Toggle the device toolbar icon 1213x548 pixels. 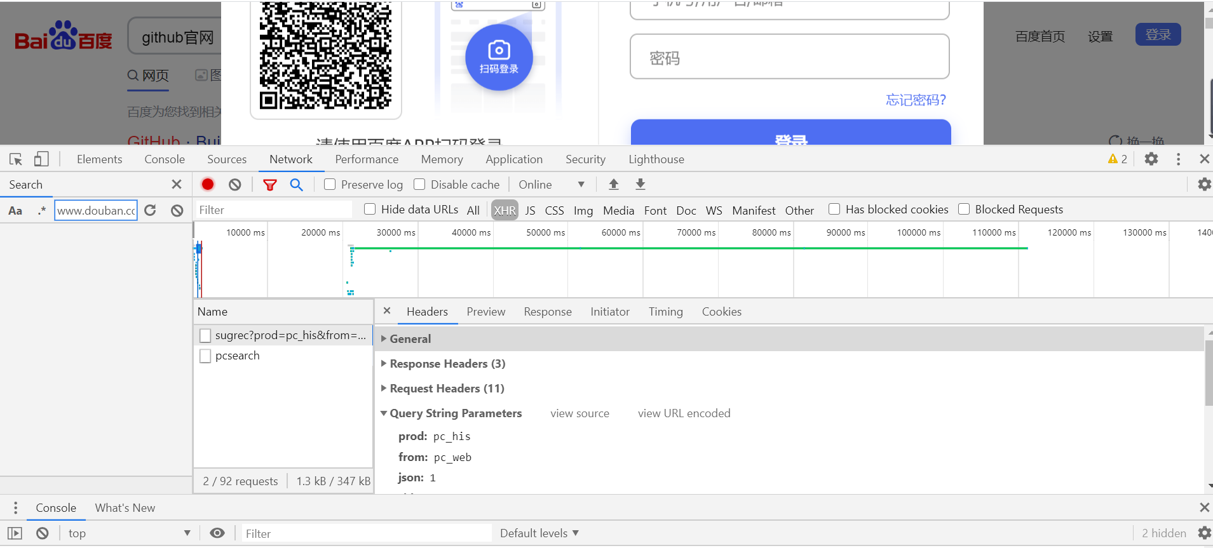[x=41, y=159]
